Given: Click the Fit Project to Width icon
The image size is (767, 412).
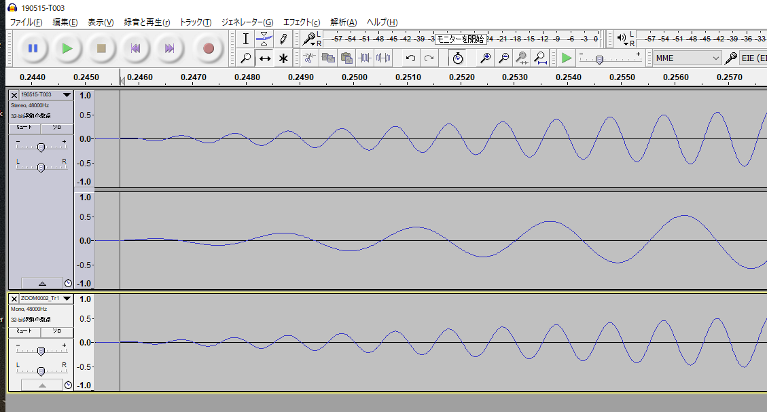Looking at the screenshot, I should (x=539, y=58).
